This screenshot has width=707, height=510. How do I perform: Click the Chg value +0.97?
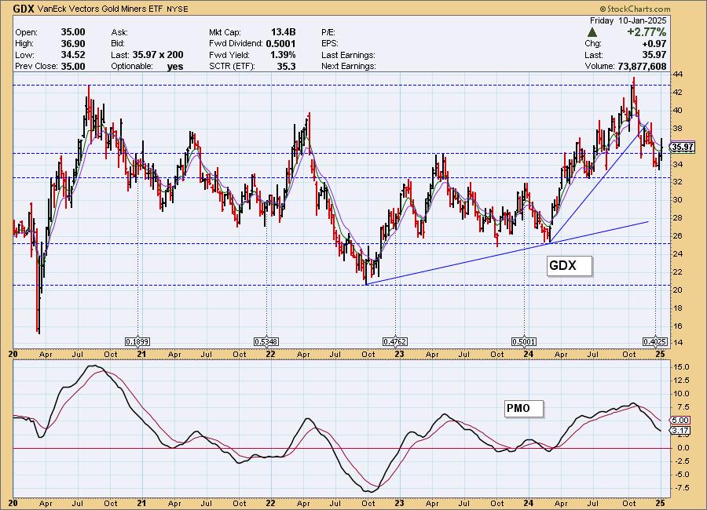pos(654,44)
